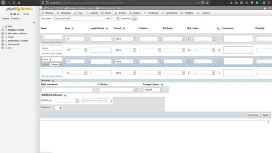Click the Structure section help icon
The height and width of the screenshot is (153, 272).
click(53, 81)
